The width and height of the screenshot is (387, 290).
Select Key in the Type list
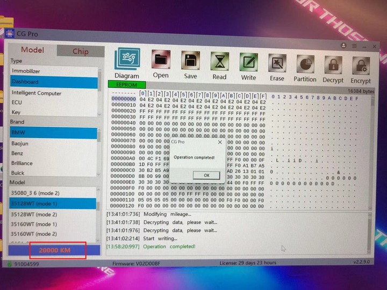[54, 112]
